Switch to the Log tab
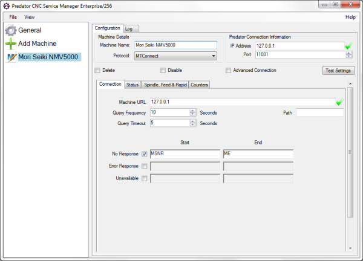 pos(129,28)
